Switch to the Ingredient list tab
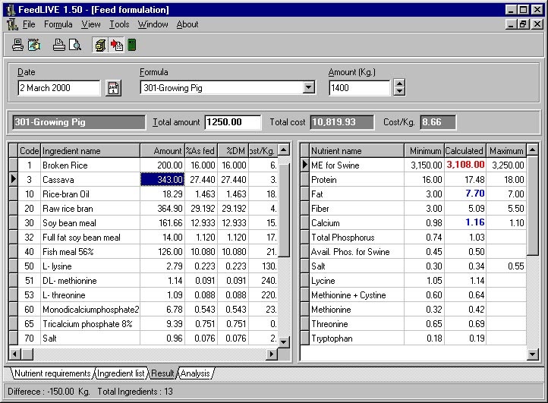The width and height of the screenshot is (548, 403). [121, 373]
